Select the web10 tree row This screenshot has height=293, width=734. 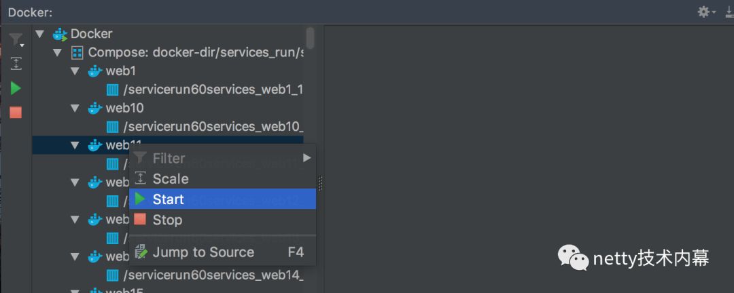tap(168, 109)
